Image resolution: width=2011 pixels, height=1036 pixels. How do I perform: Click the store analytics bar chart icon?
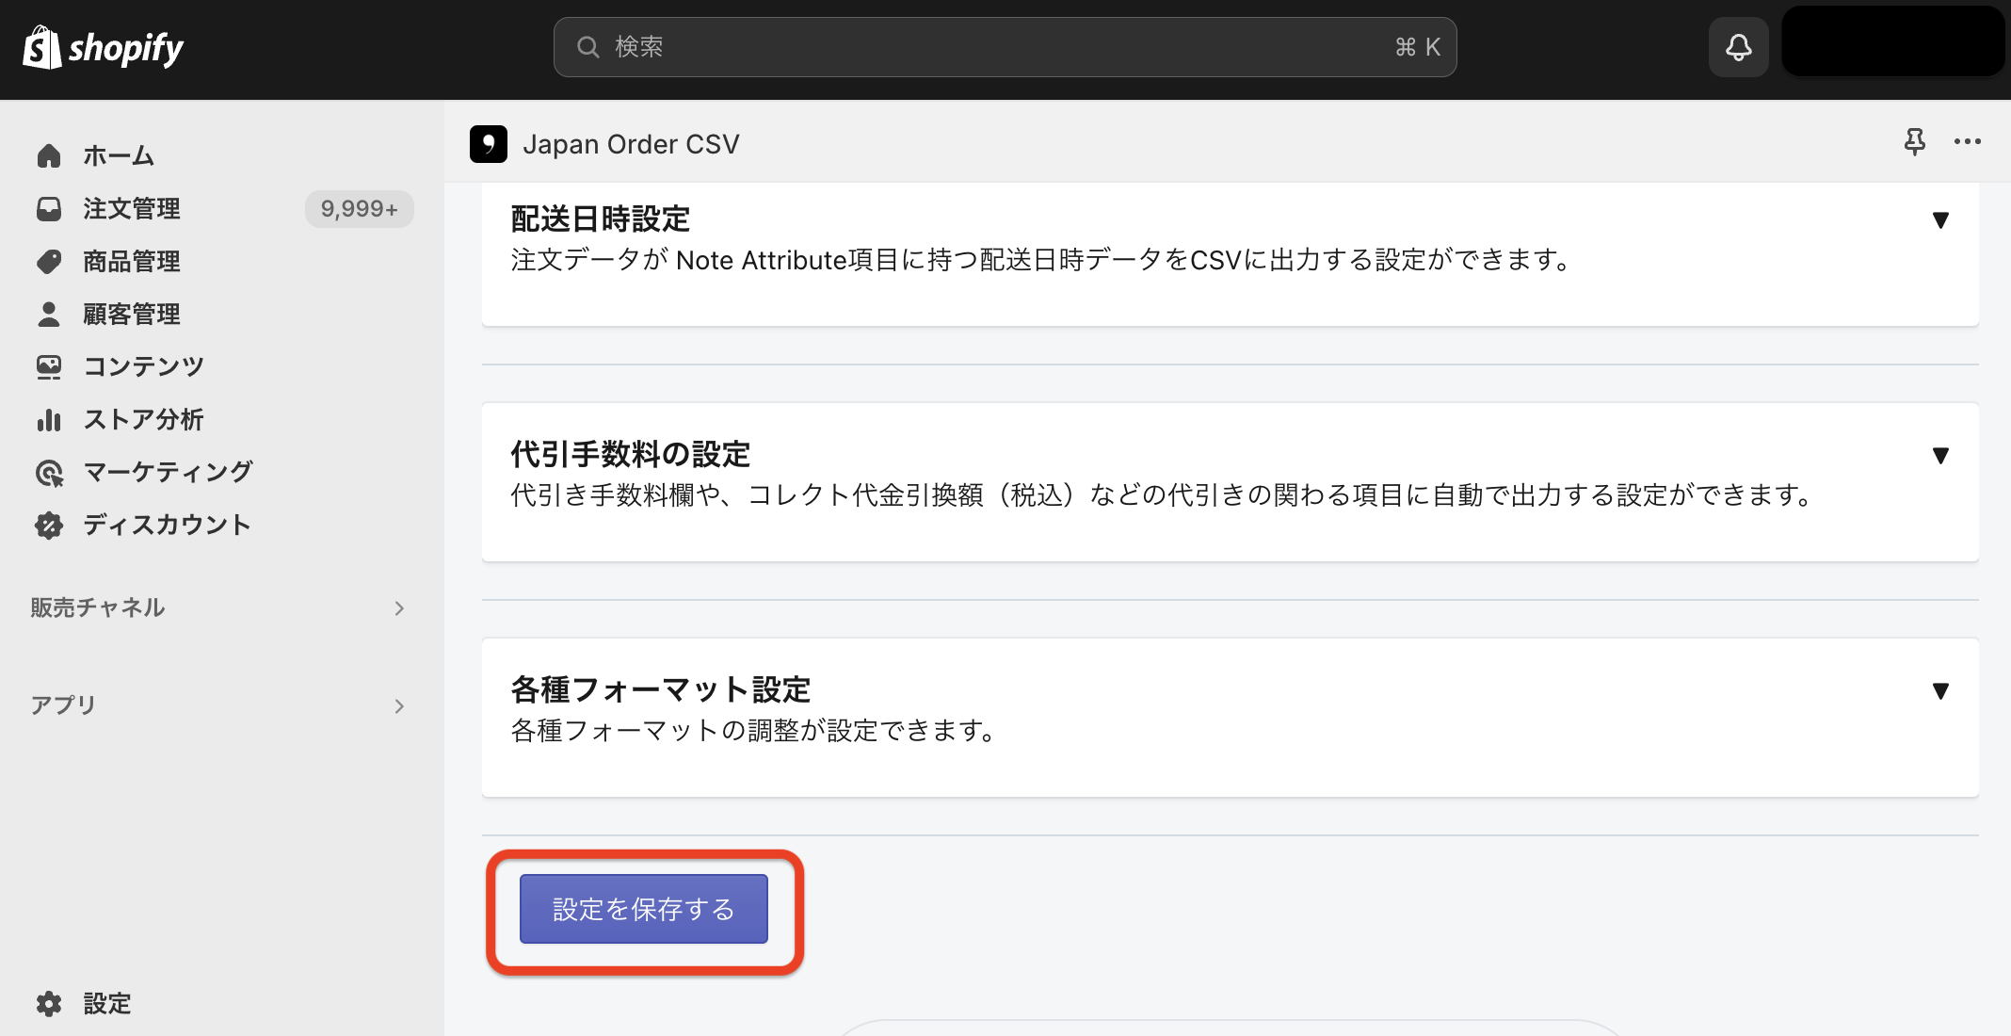click(49, 419)
